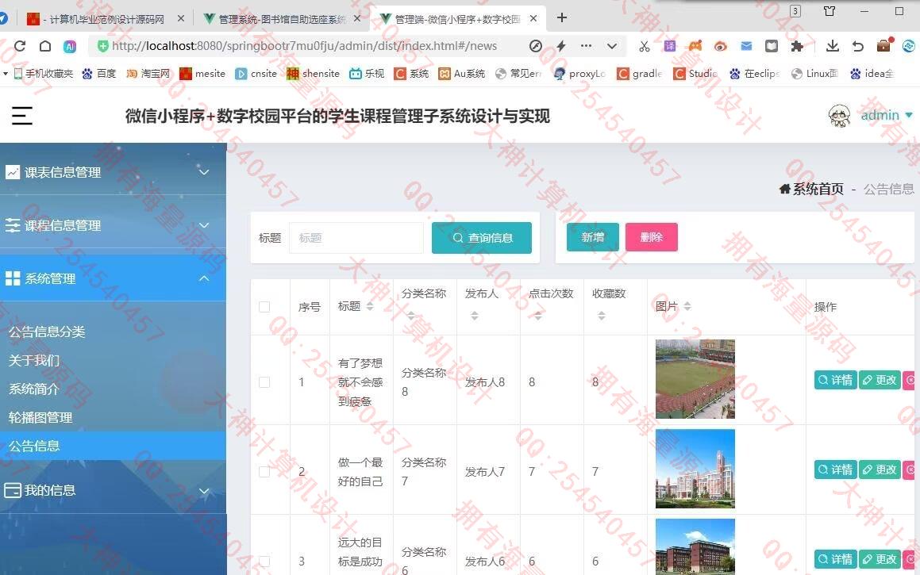Open 系统简介 menu item
920x575 pixels.
click(34, 389)
